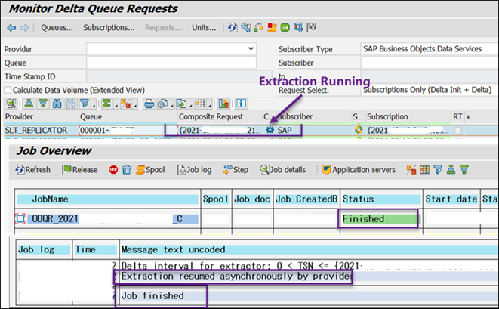Image resolution: width=499 pixels, height=309 pixels.
Task: Enable Calculate Data Volume (Extended View)
Action: point(8,90)
